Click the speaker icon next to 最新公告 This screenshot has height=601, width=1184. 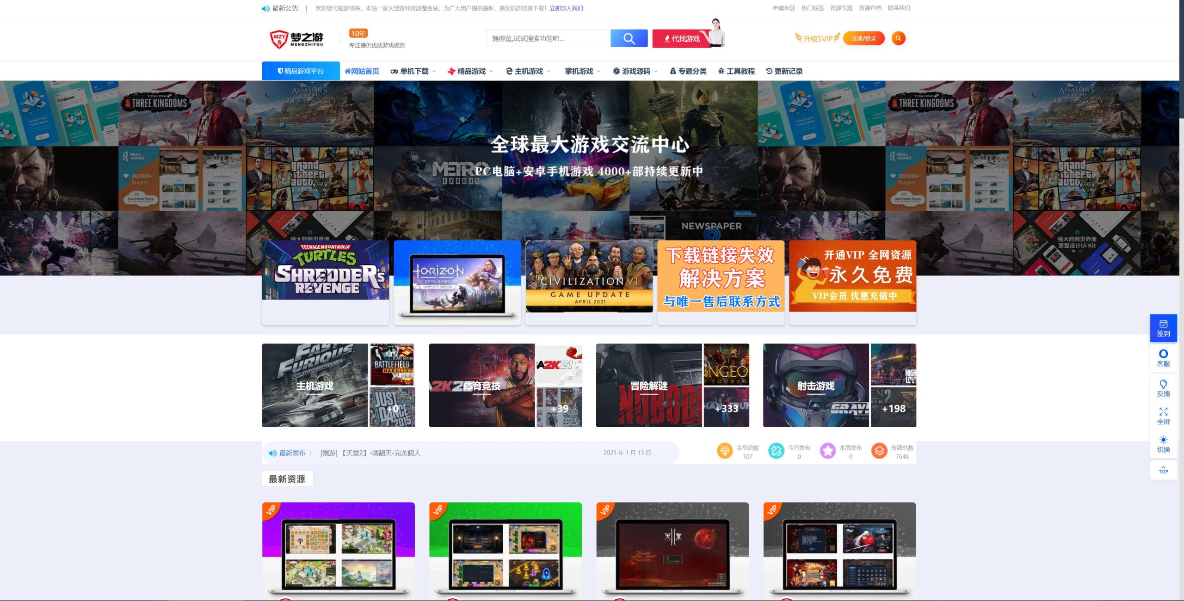264,8
